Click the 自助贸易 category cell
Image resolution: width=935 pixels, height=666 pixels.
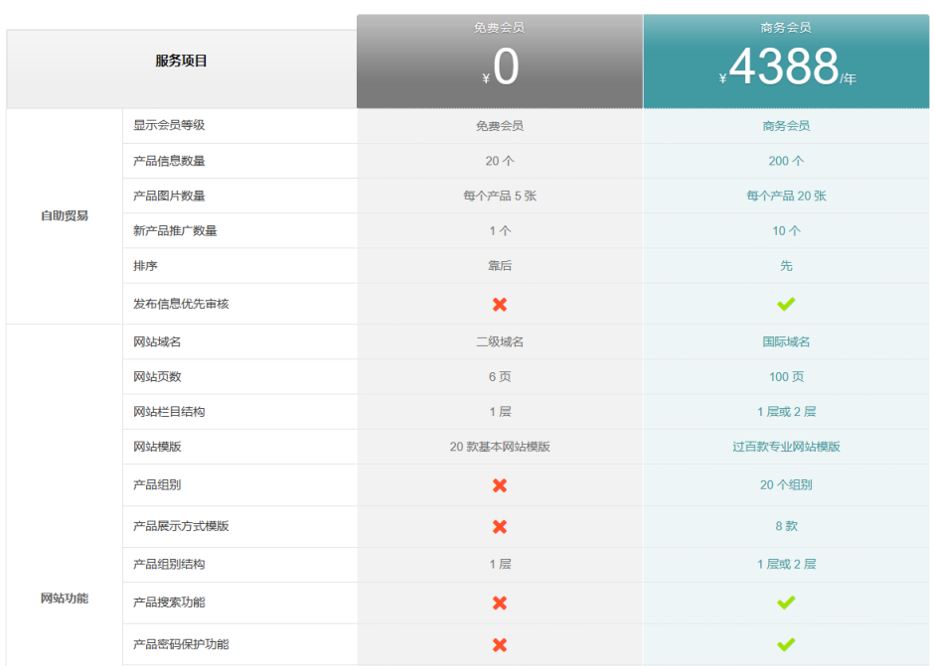click(65, 215)
